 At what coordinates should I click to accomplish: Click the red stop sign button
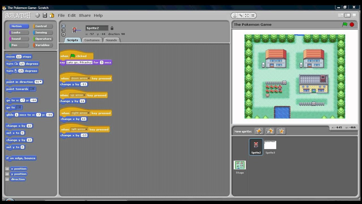[x=352, y=24]
